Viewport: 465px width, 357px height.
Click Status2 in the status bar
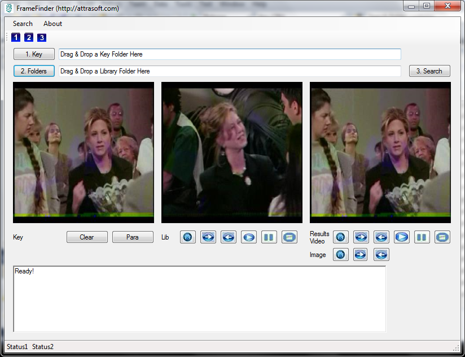pos(43,347)
